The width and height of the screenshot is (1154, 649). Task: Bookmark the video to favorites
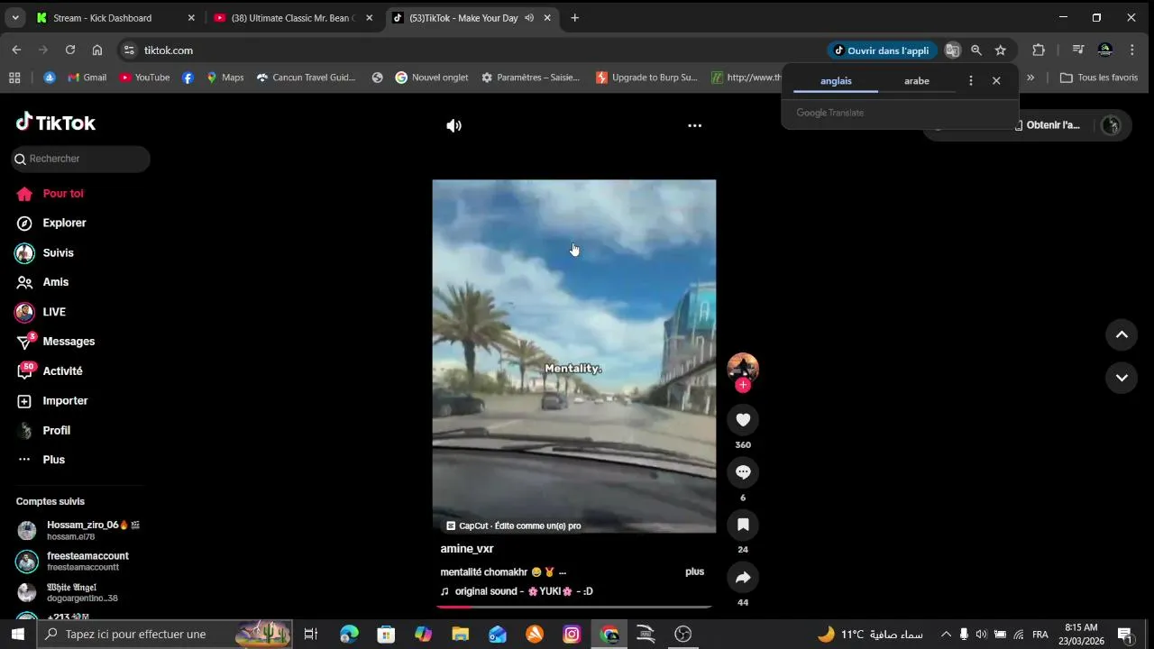pyautogui.click(x=743, y=525)
